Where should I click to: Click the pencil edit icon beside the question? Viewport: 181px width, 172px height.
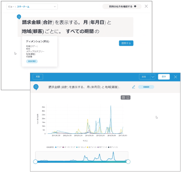134,87
